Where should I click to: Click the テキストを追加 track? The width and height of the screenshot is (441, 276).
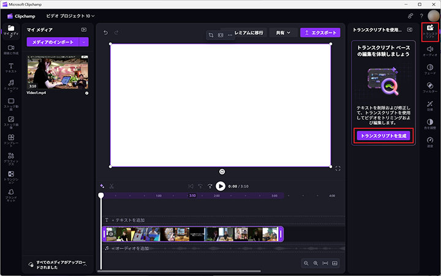coord(224,220)
